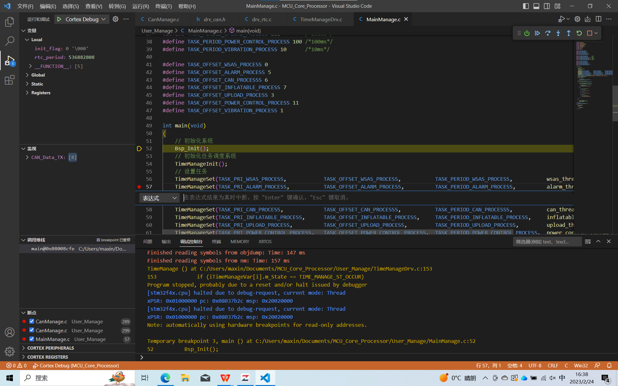Disable the CanManage.c line 299 breakpoint

31,330
